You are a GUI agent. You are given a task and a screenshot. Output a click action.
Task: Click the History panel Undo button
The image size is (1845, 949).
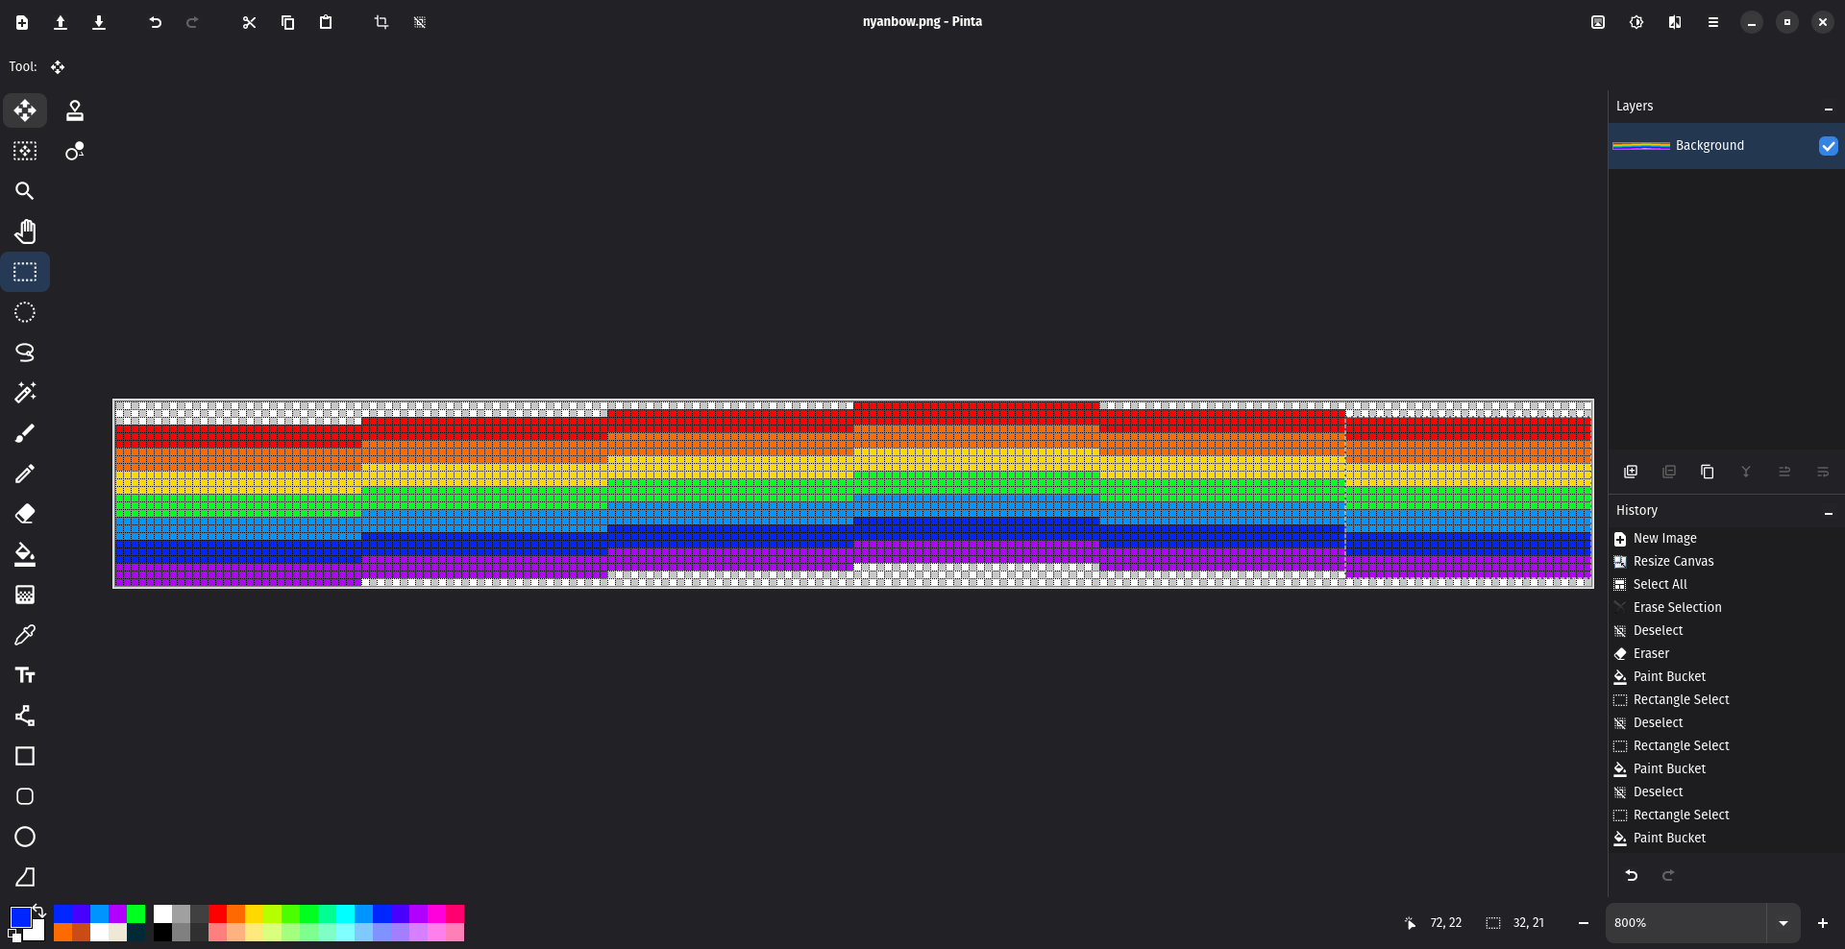(1632, 875)
